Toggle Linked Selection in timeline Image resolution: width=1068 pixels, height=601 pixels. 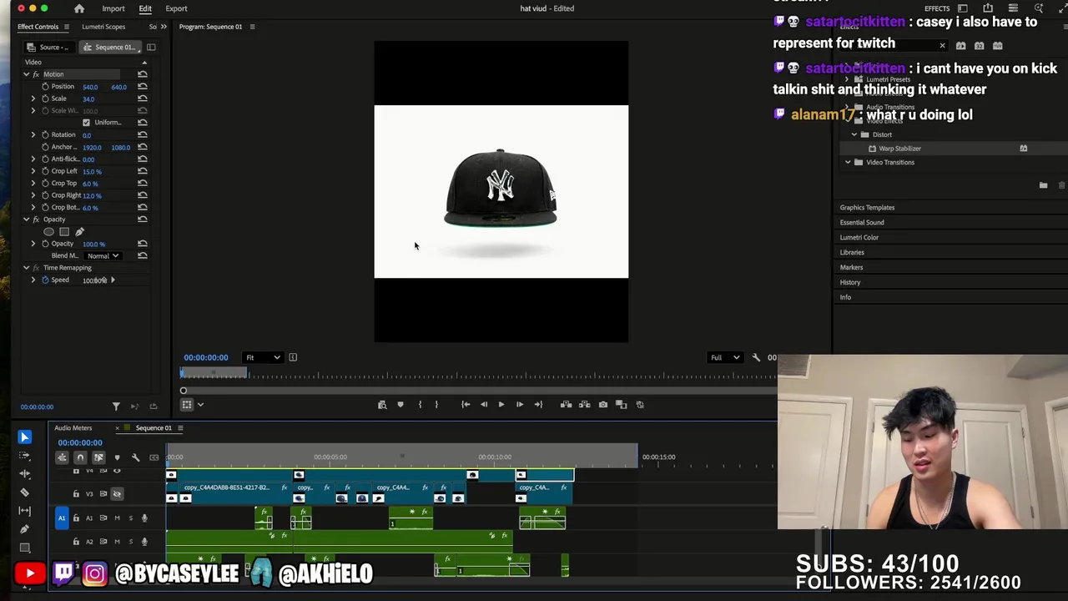point(98,457)
